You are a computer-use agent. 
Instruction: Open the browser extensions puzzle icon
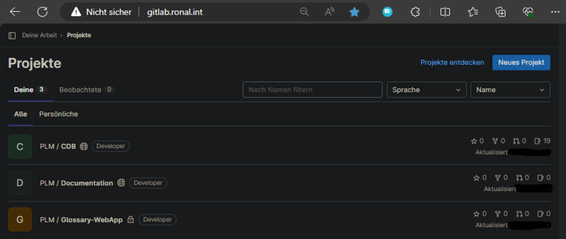pyautogui.click(x=415, y=12)
